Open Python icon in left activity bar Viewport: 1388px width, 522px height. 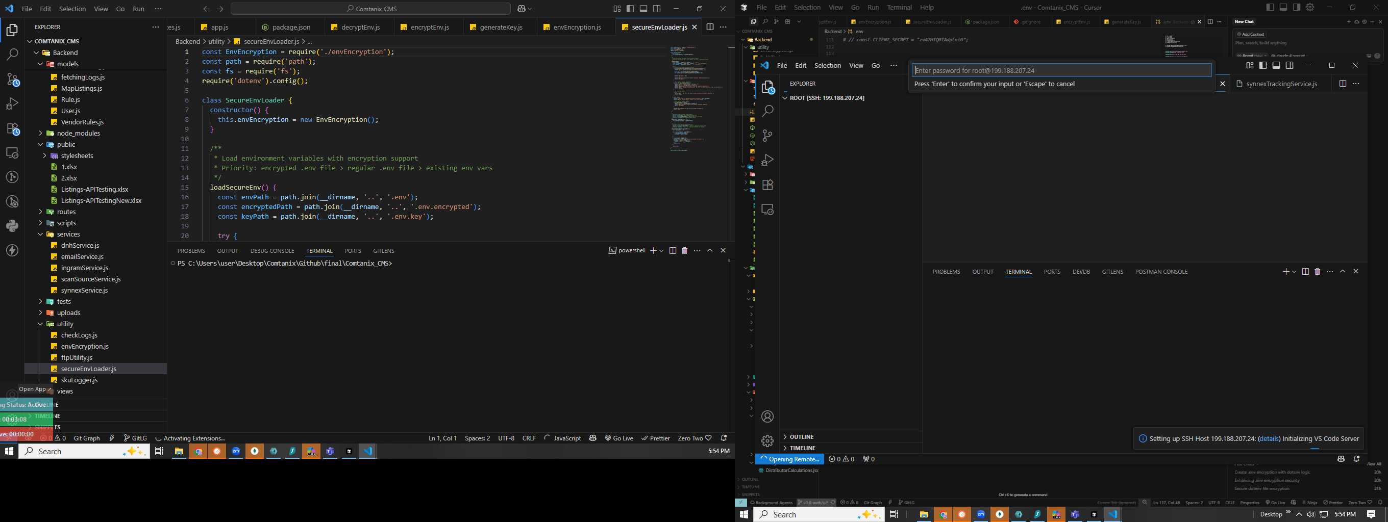click(x=12, y=226)
